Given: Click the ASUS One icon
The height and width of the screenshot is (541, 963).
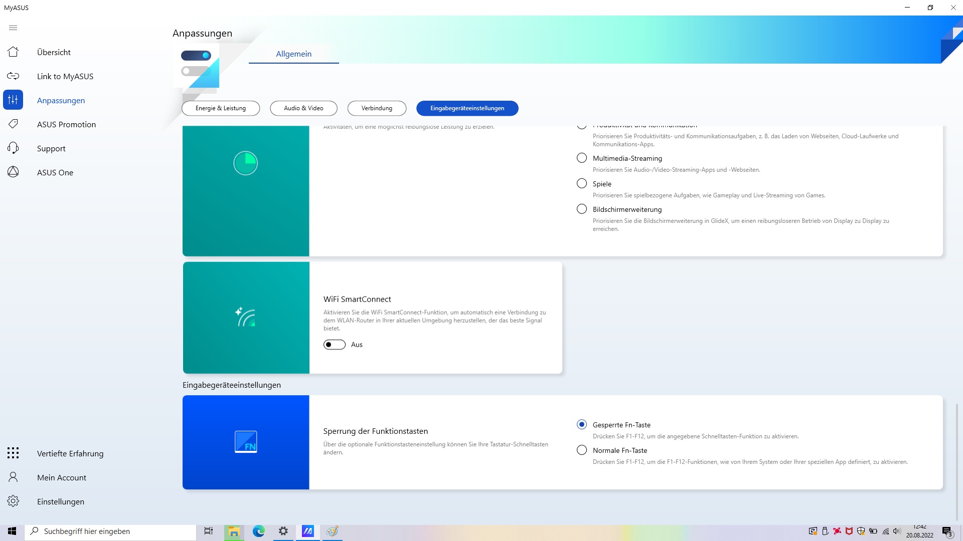Looking at the screenshot, I should pyautogui.click(x=13, y=172).
